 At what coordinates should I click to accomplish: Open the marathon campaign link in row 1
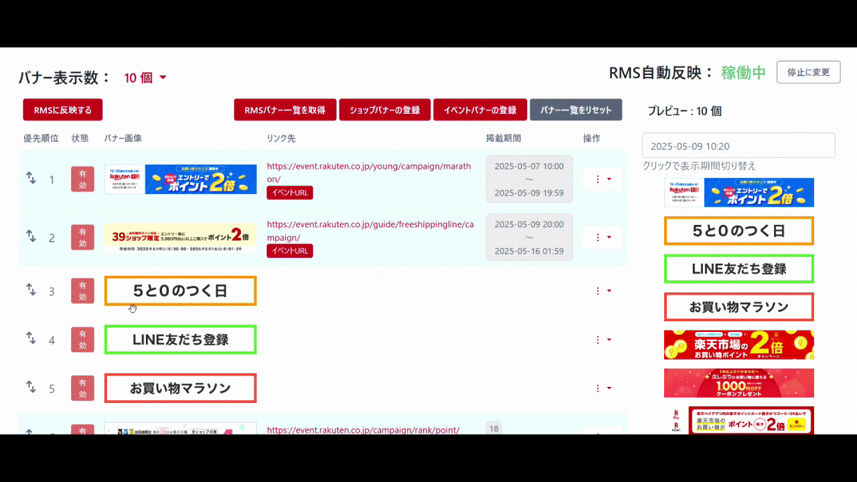point(369,173)
